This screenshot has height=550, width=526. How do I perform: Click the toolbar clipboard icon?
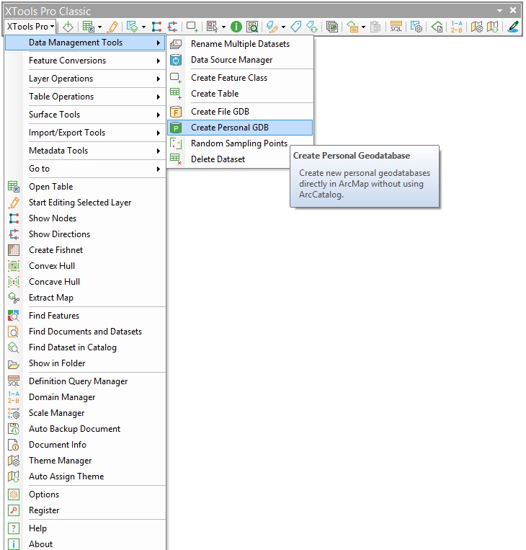pos(375,27)
